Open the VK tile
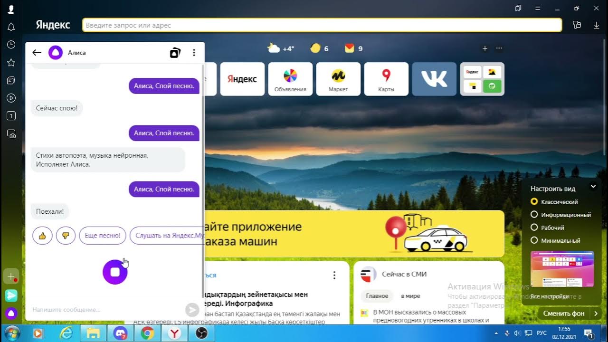This screenshot has height=342, width=608. coord(434,79)
